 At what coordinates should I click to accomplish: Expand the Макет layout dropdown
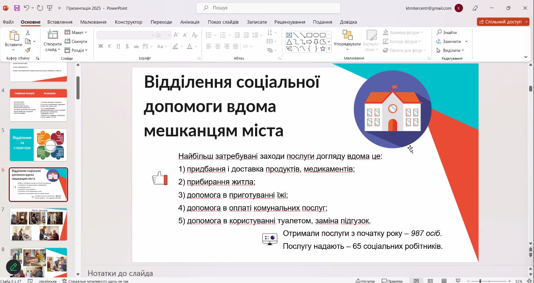pos(76,33)
